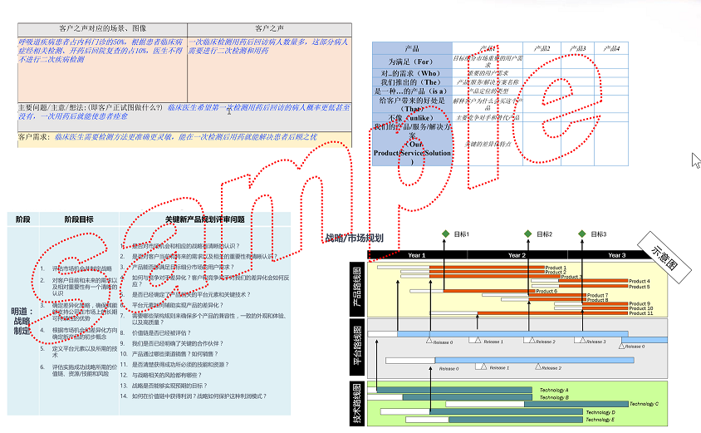The image size is (701, 433).
Task: Click the green diamond next to 目标3
Action: point(582,234)
